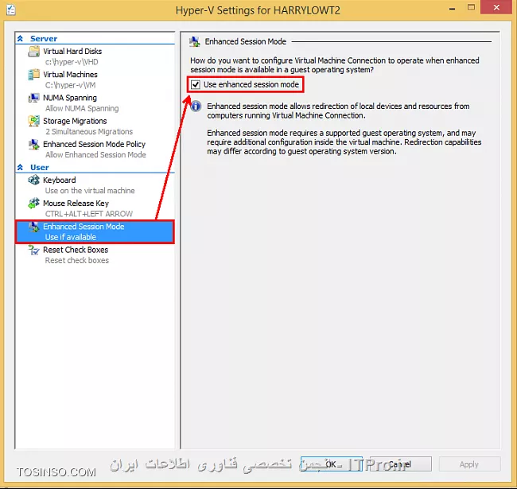
Task: Uncheck Use enhanced session mode
Action: coord(196,85)
